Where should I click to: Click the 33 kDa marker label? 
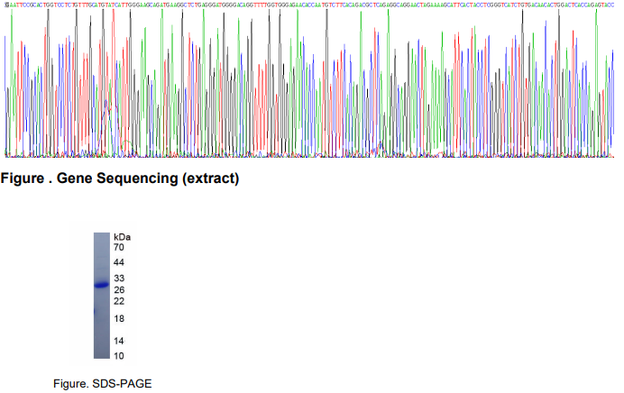click(119, 279)
